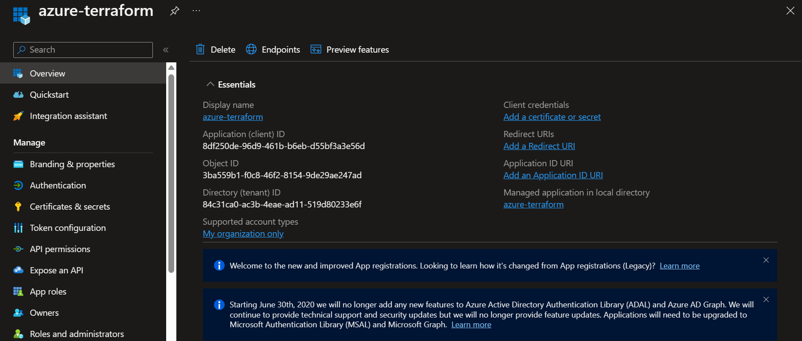Viewport: 802px width, 341px height.
Task: Click the Integration assistant rocket icon
Action: pos(18,116)
